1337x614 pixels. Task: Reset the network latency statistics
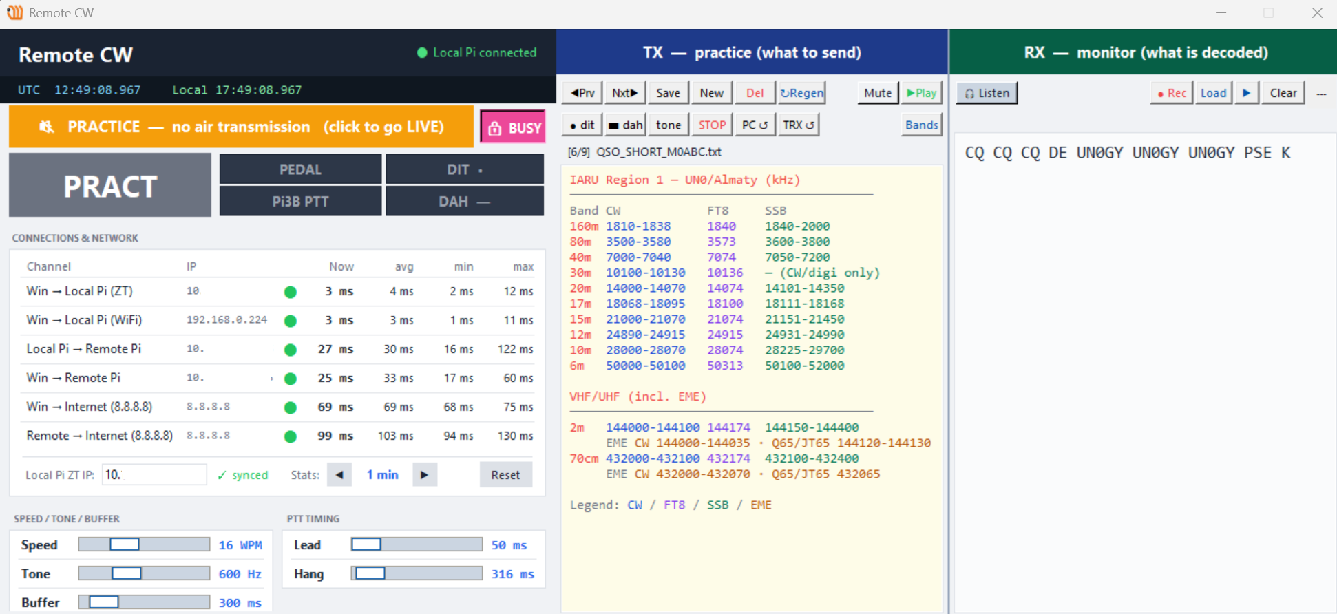(x=506, y=475)
